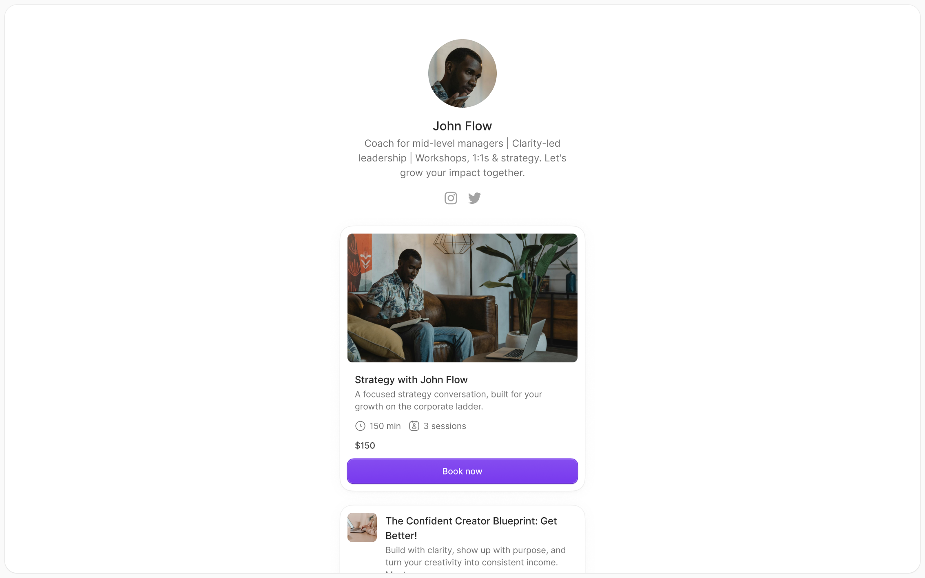The image size is (925, 578).
Task: Open the Strategy with John Flow title
Action: (411, 379)
